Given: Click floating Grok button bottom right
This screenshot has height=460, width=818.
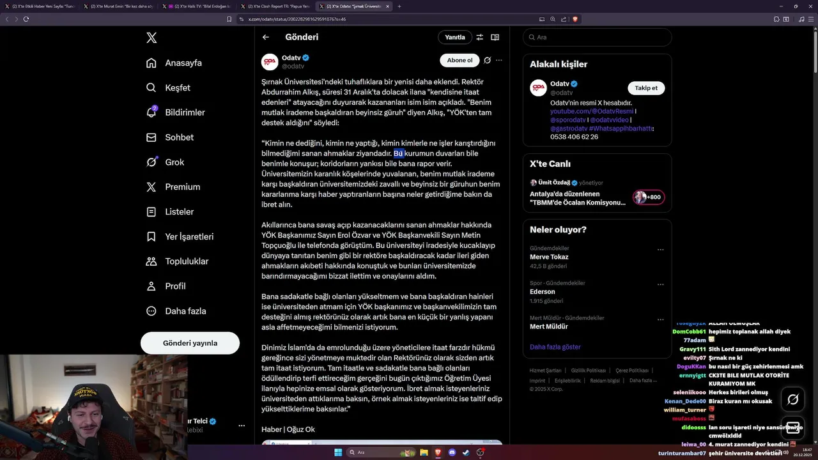Looking at the screenshot, I should coord(792,399).
